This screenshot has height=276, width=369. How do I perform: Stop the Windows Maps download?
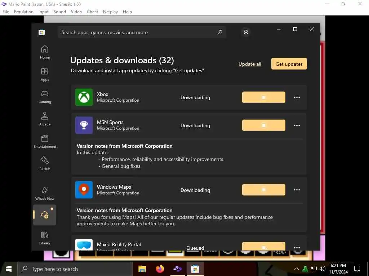[263, 190]
